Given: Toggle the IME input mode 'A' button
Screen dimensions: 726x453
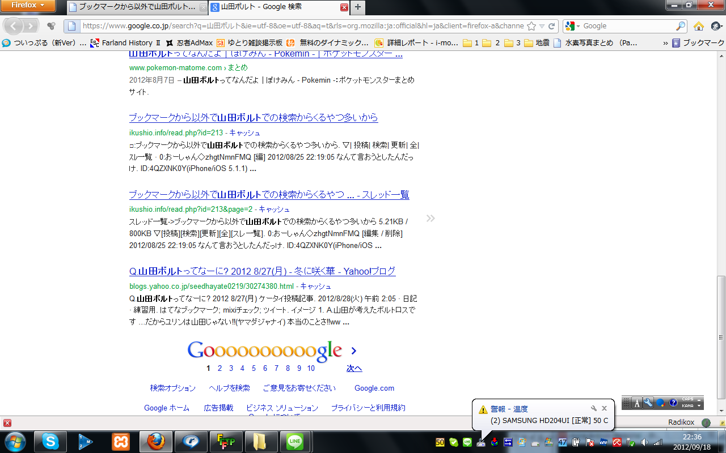Looking at the screenshot, I should click(x=637, y=403).
